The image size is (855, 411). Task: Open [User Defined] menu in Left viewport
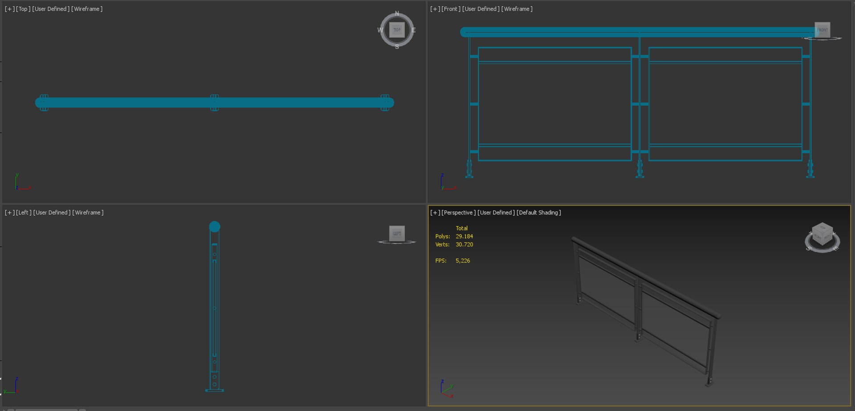point(52,213)
